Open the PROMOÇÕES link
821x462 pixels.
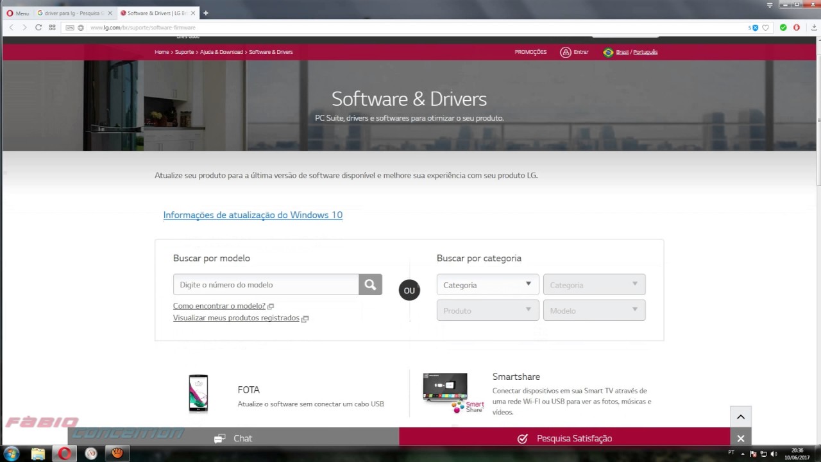click(530, 52)
